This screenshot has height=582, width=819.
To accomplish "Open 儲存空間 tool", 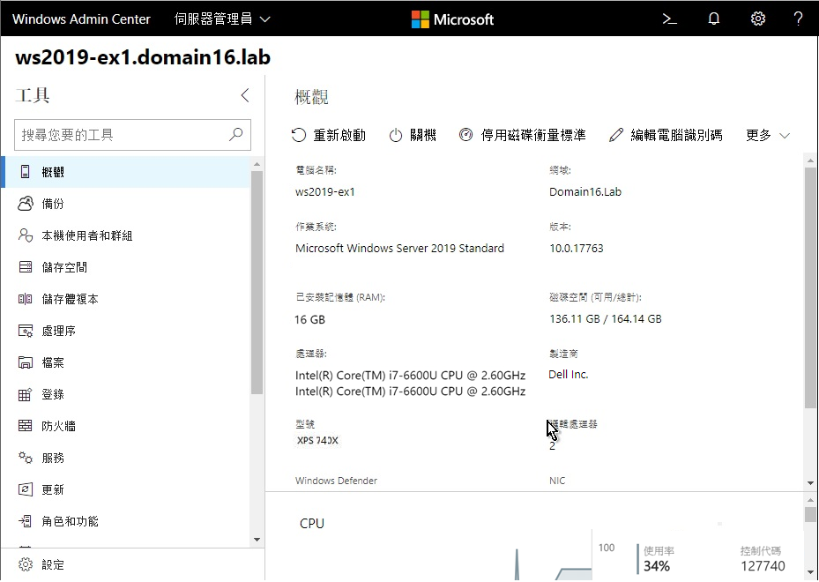I will click(x=126, y=267).
